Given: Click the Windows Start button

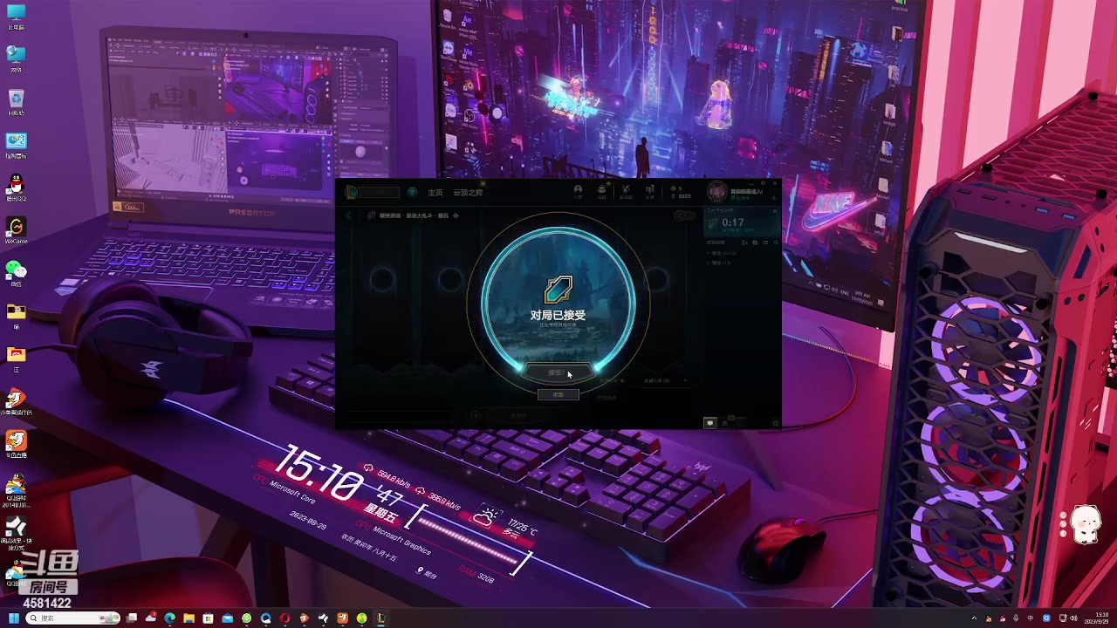Looking at the screenshot, I should (13, 618).
